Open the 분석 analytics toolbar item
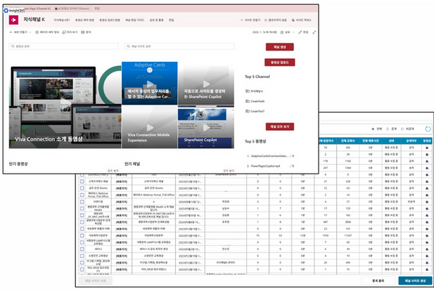 tap(86, 32)
